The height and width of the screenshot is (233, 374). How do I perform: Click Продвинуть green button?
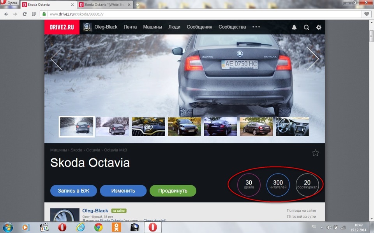coord(173,191)
